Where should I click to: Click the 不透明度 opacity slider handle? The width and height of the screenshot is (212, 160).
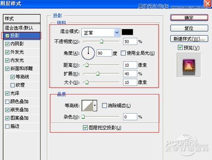coord(101,41)
